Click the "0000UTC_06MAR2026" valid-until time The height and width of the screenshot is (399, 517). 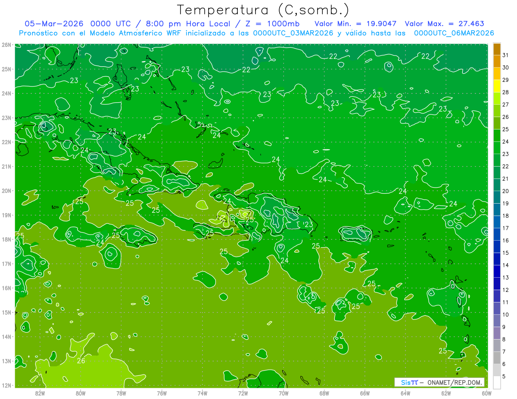coord(454,33)
